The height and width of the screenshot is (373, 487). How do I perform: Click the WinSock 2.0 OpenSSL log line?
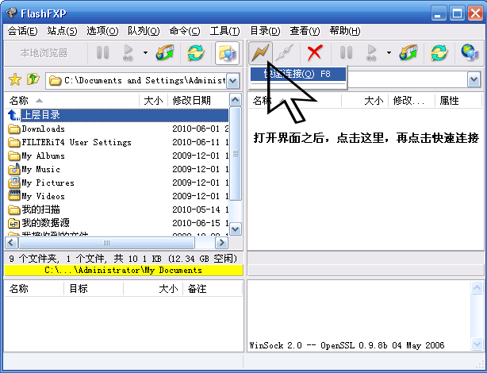pos(347,345)
